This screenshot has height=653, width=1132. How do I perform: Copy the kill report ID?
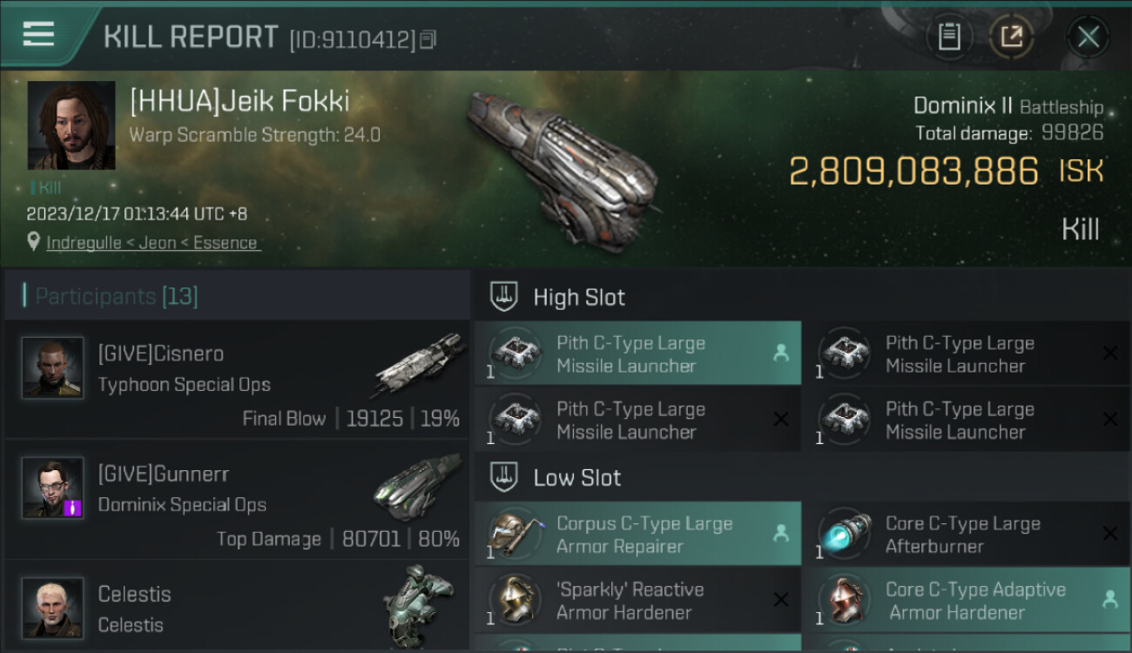428,39
